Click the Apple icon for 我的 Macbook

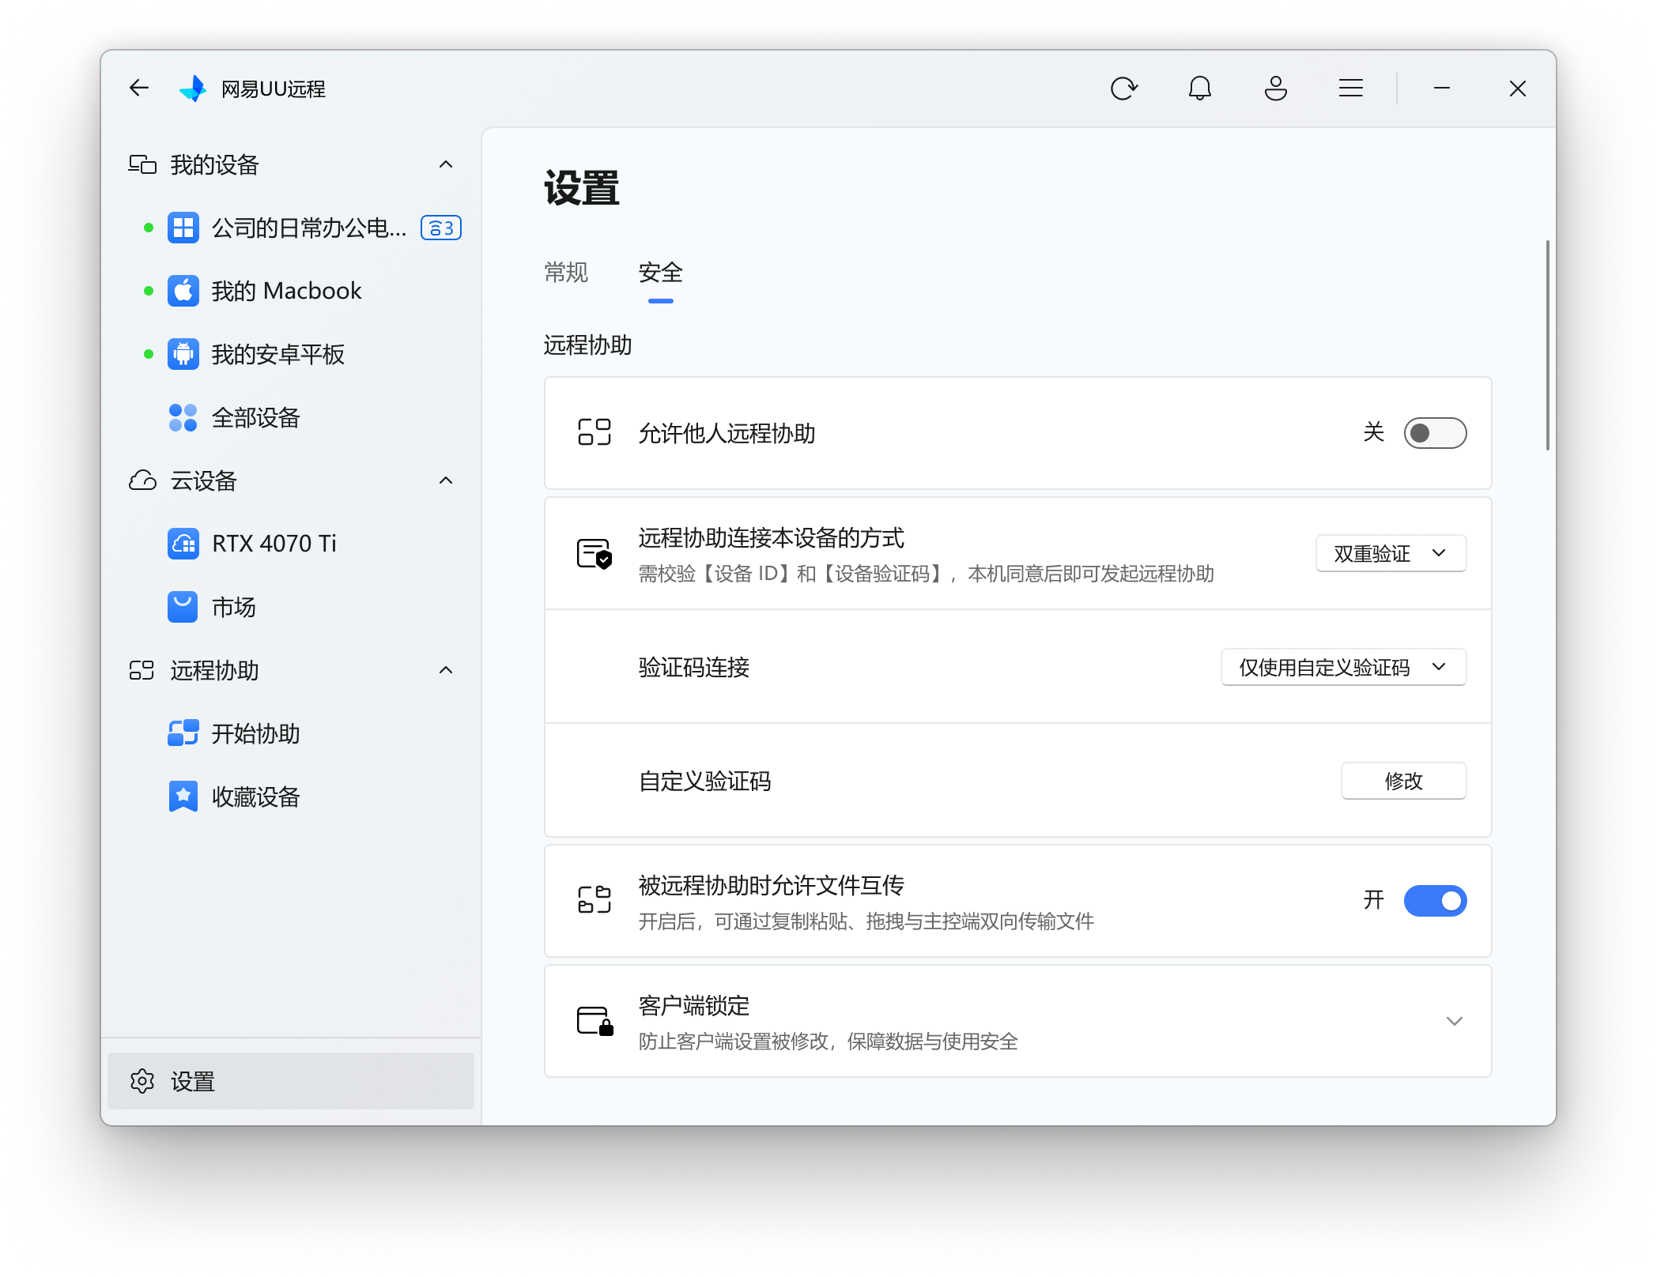[x=183, y=291]
